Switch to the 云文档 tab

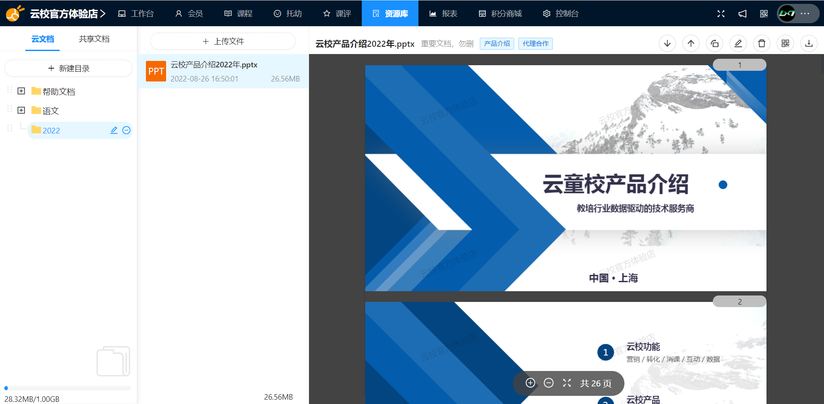(x=42, y=39)
